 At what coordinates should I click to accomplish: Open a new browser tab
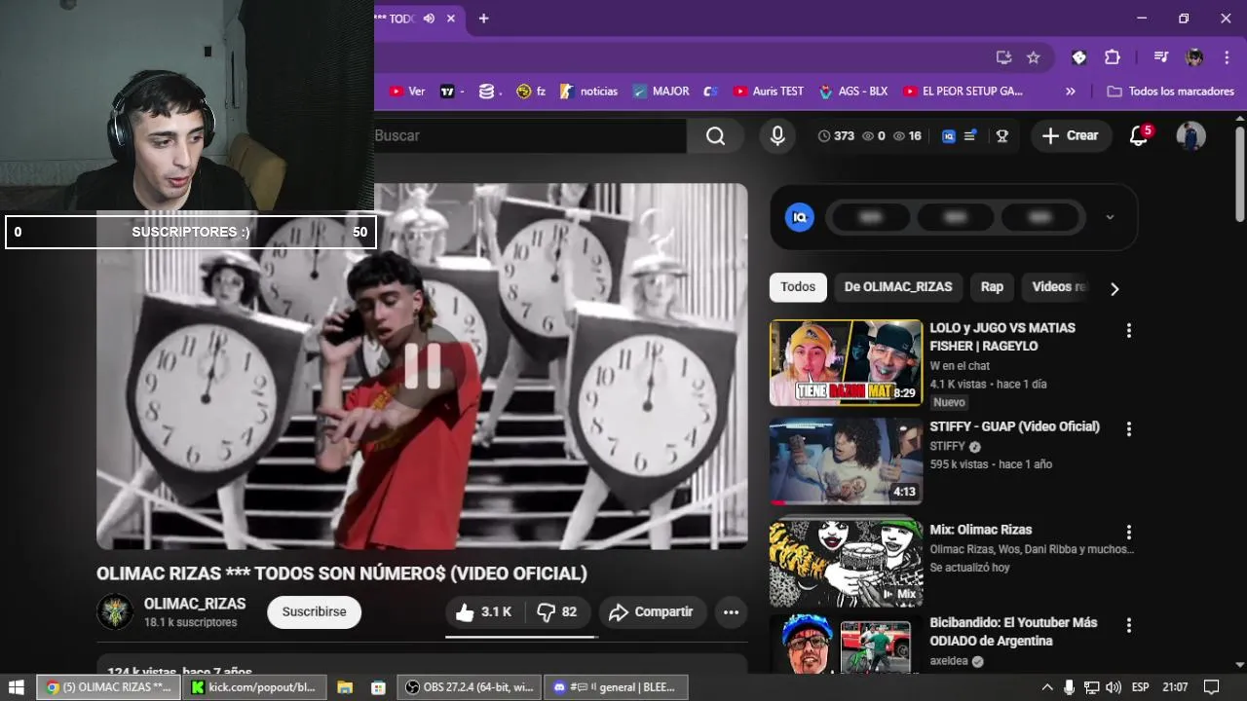click(x=483, y=18)
